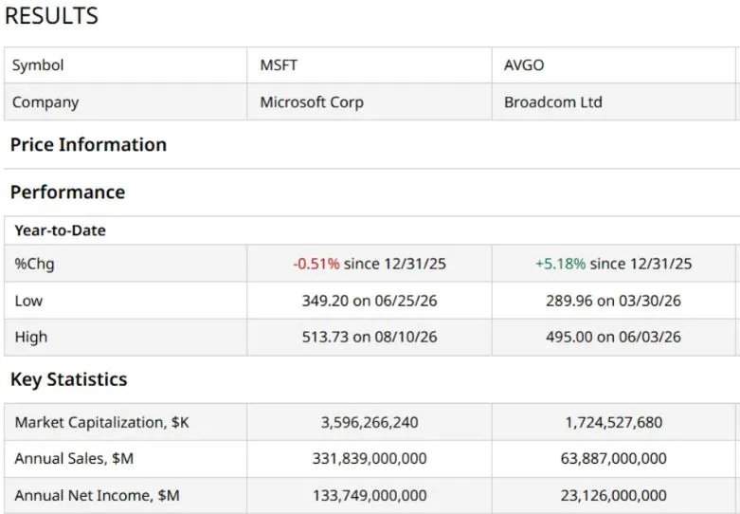Image resolution: width=740 pixels, height=514 pixels.
Task: Select the Annual Sales, $M label
Action: point(74,459)
